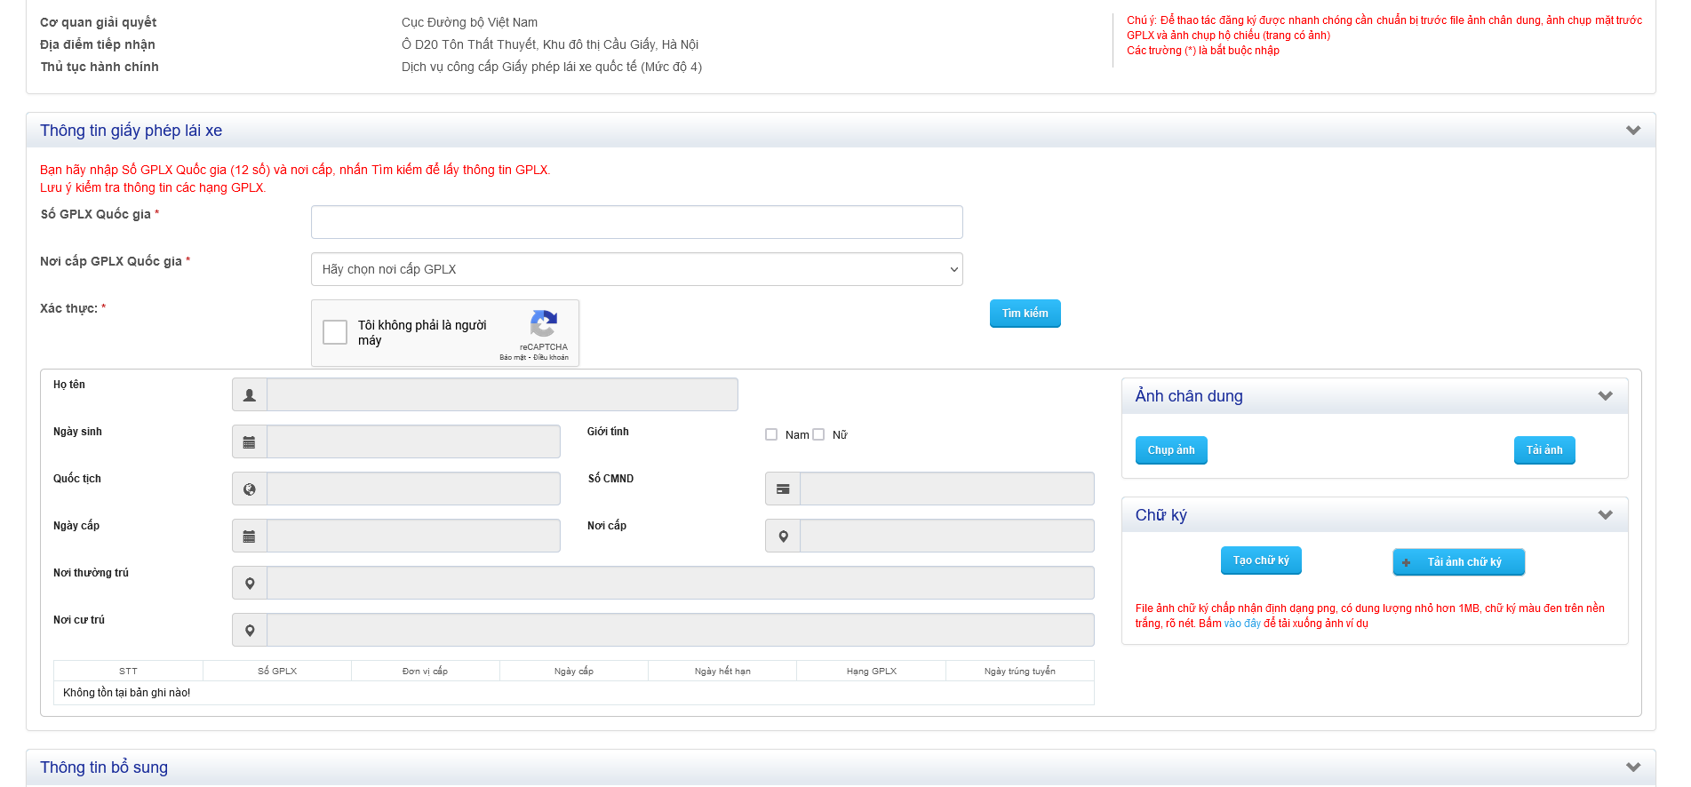
Task: Click the 'Không tồn tại bản ghi nào!' row
Action: click(x=574, y=693)
